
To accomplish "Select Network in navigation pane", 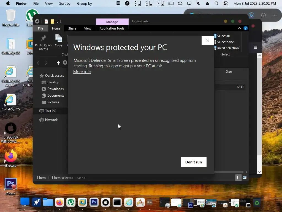I will coord(48,120).
